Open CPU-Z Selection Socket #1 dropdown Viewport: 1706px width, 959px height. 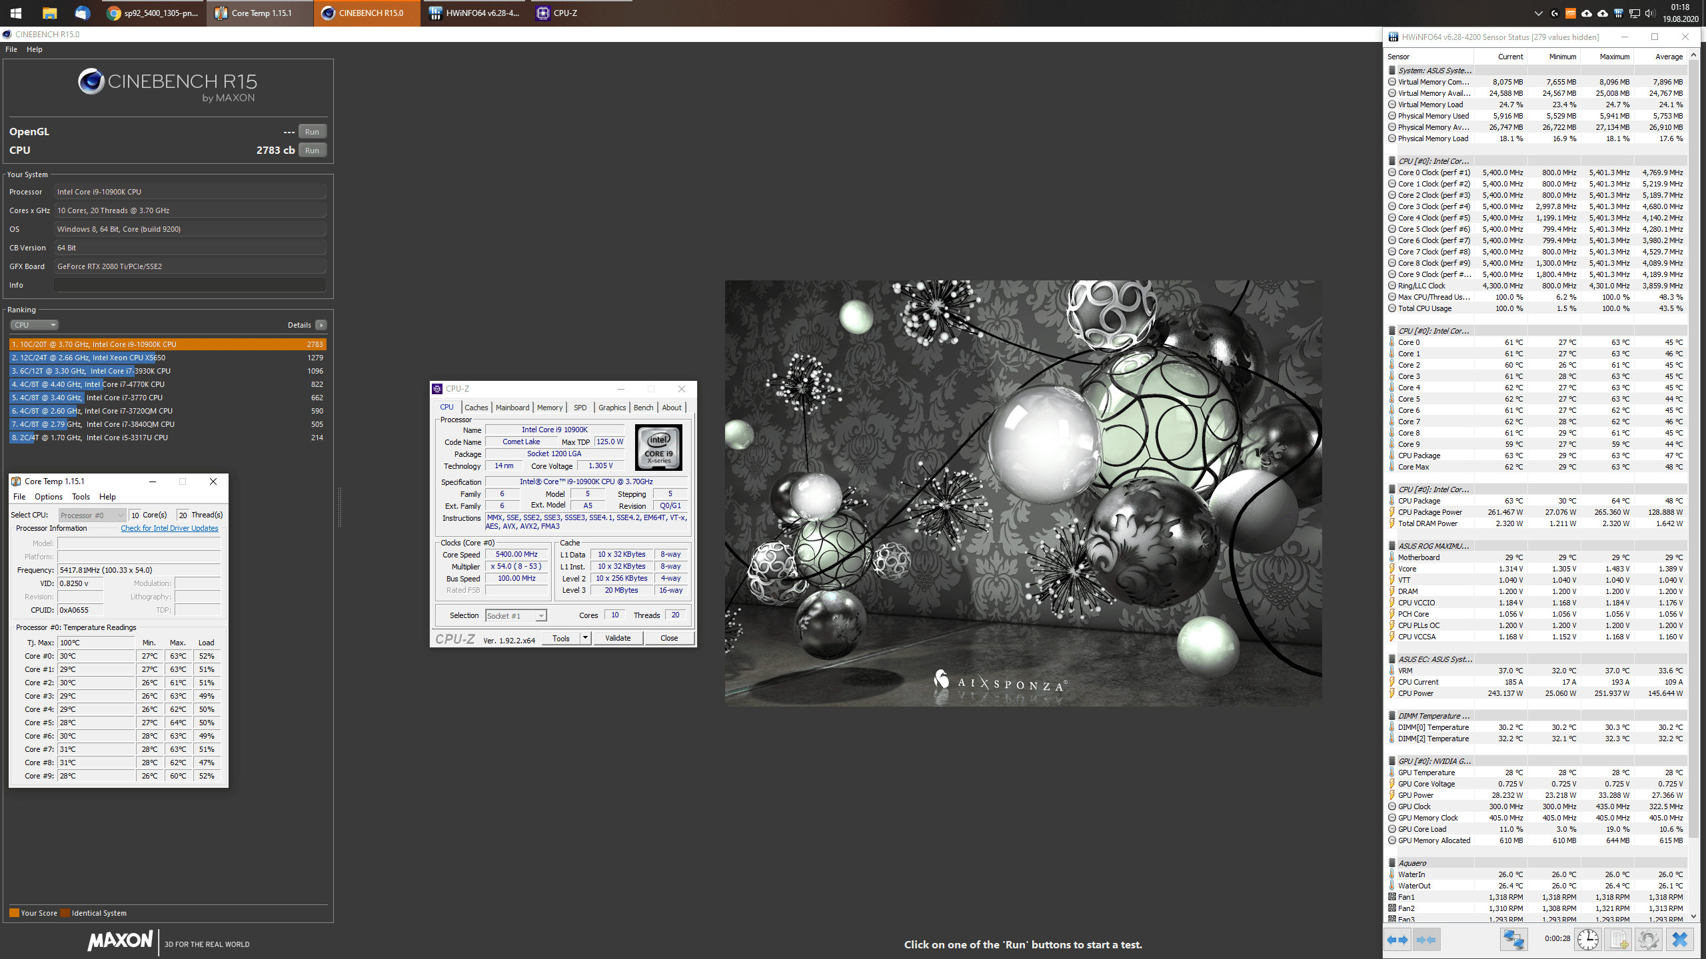[516, 616]
